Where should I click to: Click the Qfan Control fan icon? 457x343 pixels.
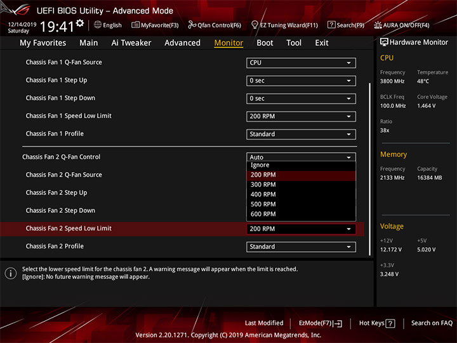tap(192, 25)
